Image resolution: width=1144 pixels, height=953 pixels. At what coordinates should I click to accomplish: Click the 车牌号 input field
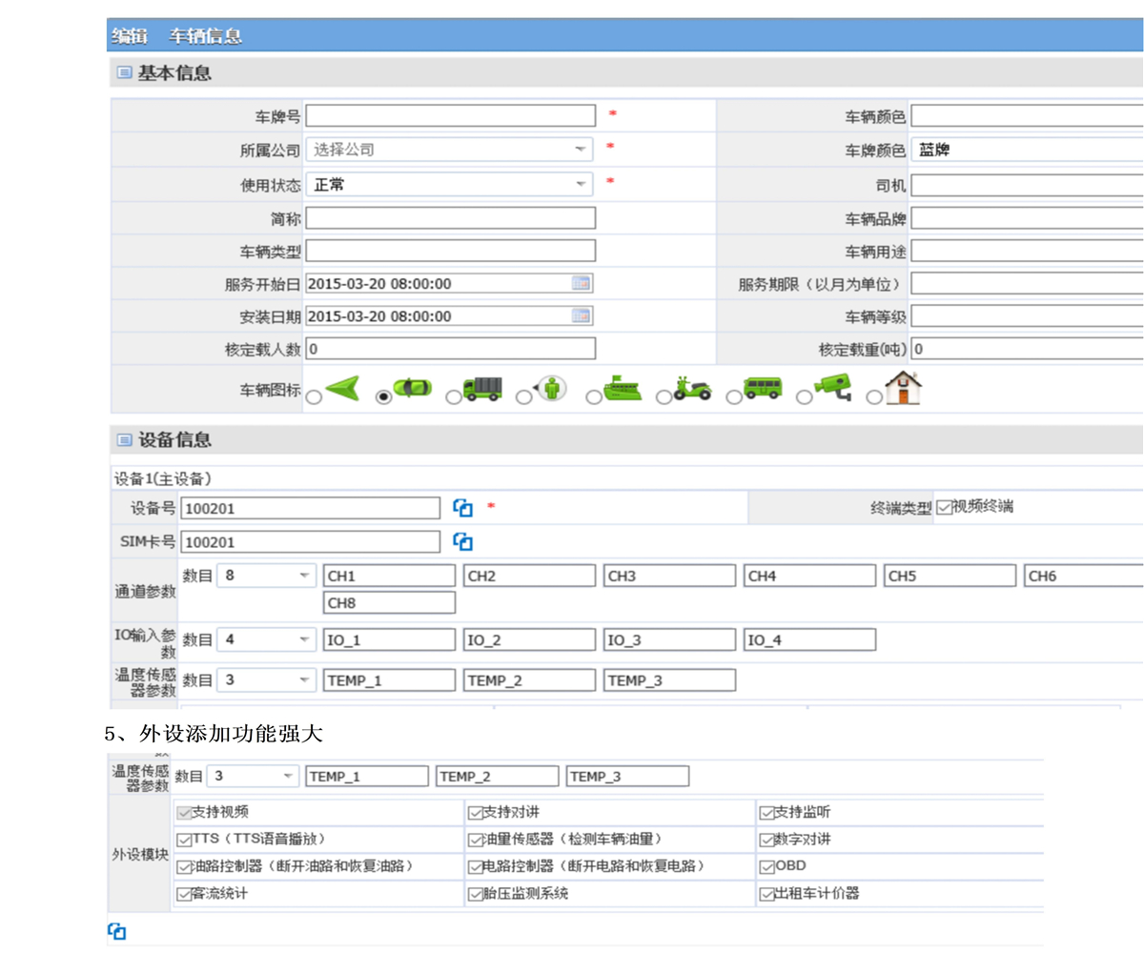click(x=450, y=115)
